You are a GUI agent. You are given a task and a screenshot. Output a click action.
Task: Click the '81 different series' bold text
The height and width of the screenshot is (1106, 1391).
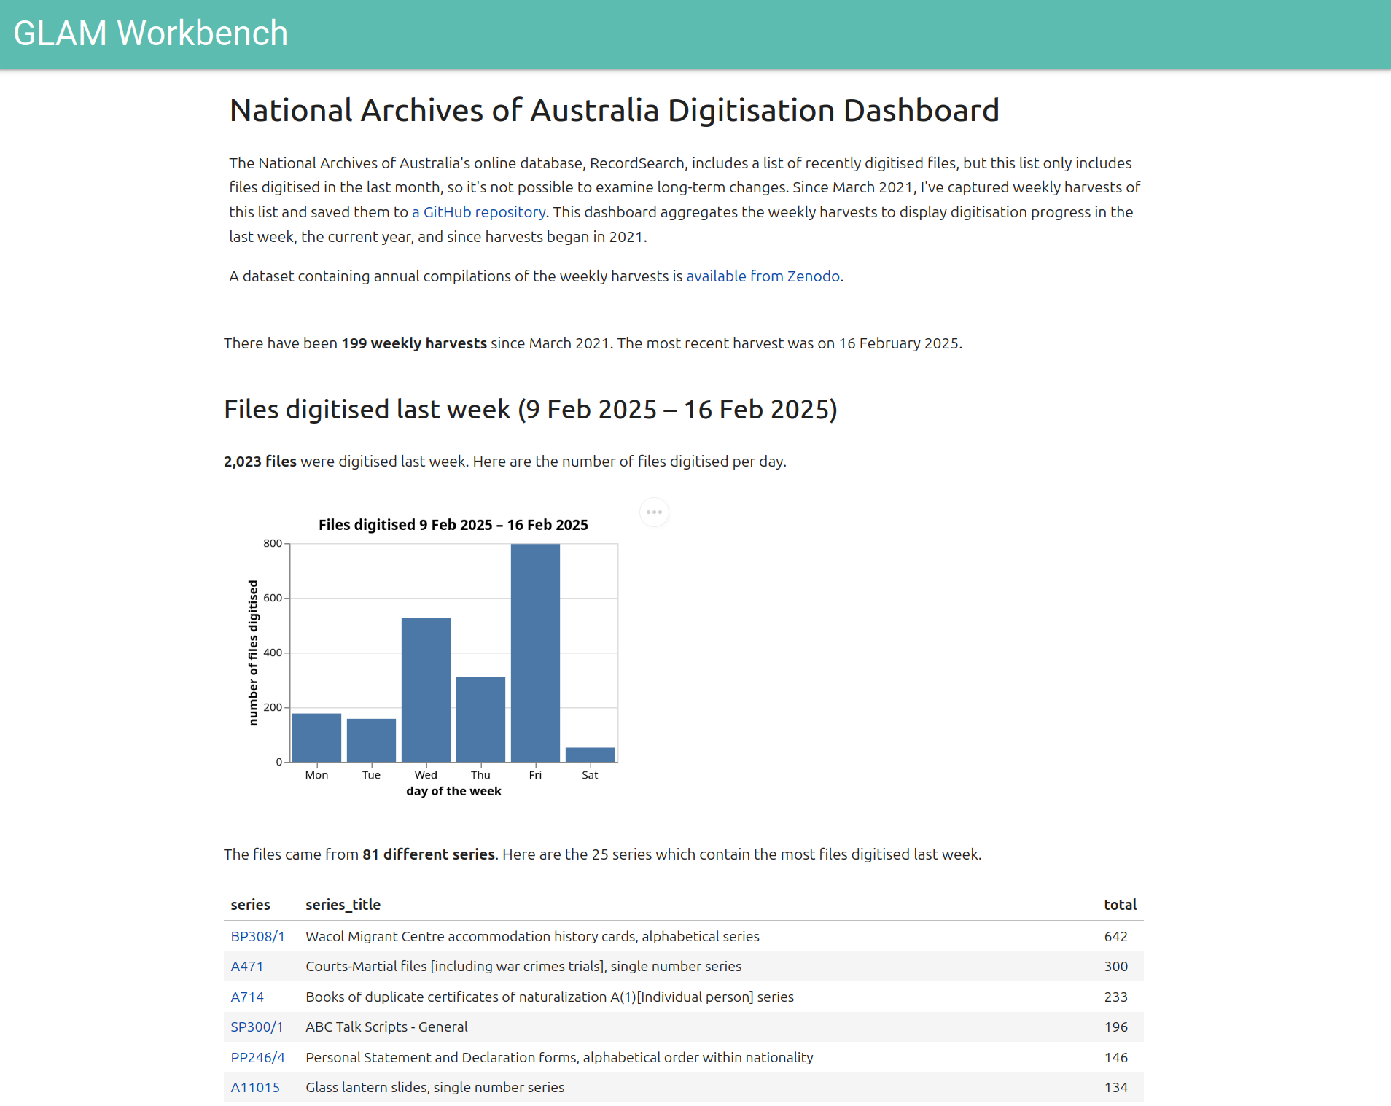click(429, 854)
